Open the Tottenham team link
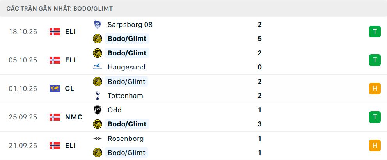Viewport: 387px width, 160px height. point(125,96)
